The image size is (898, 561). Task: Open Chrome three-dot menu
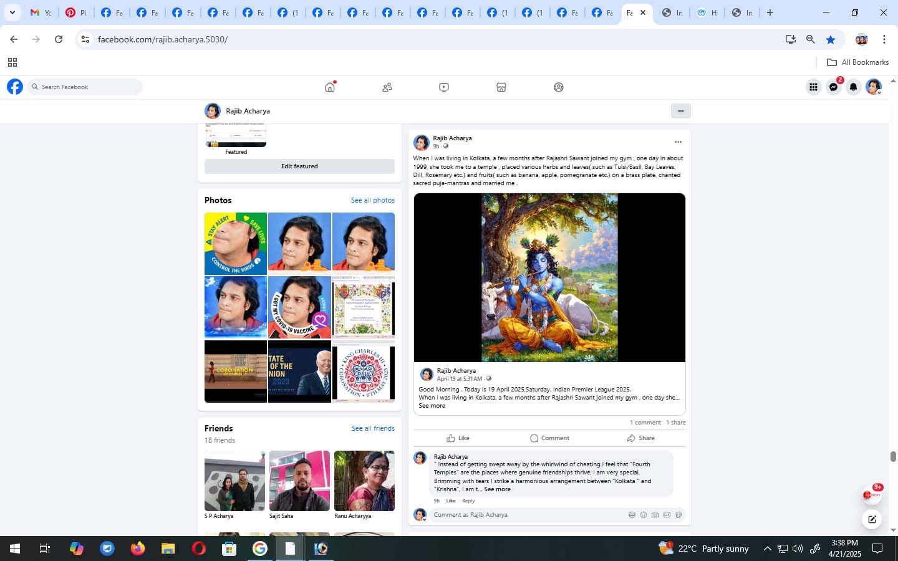(884, 39)
